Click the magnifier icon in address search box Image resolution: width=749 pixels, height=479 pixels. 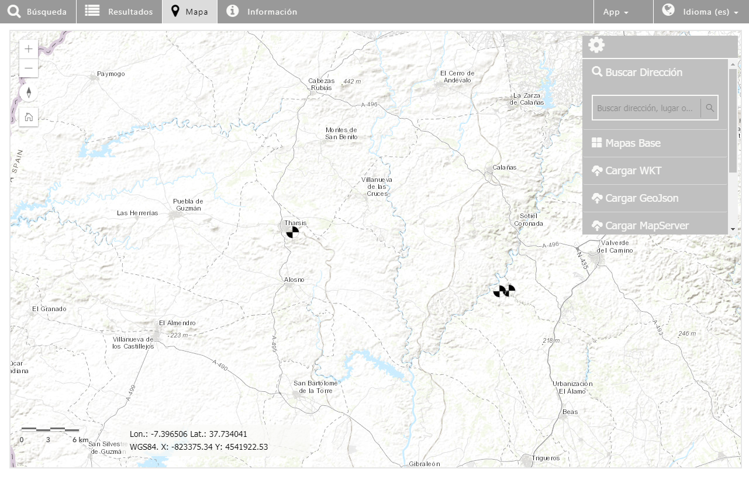(709, 108)
